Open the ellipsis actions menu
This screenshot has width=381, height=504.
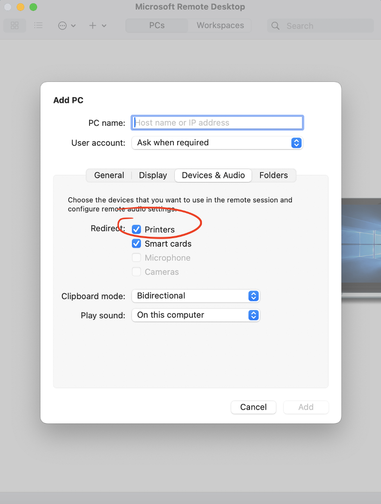(x=62, y=26)
